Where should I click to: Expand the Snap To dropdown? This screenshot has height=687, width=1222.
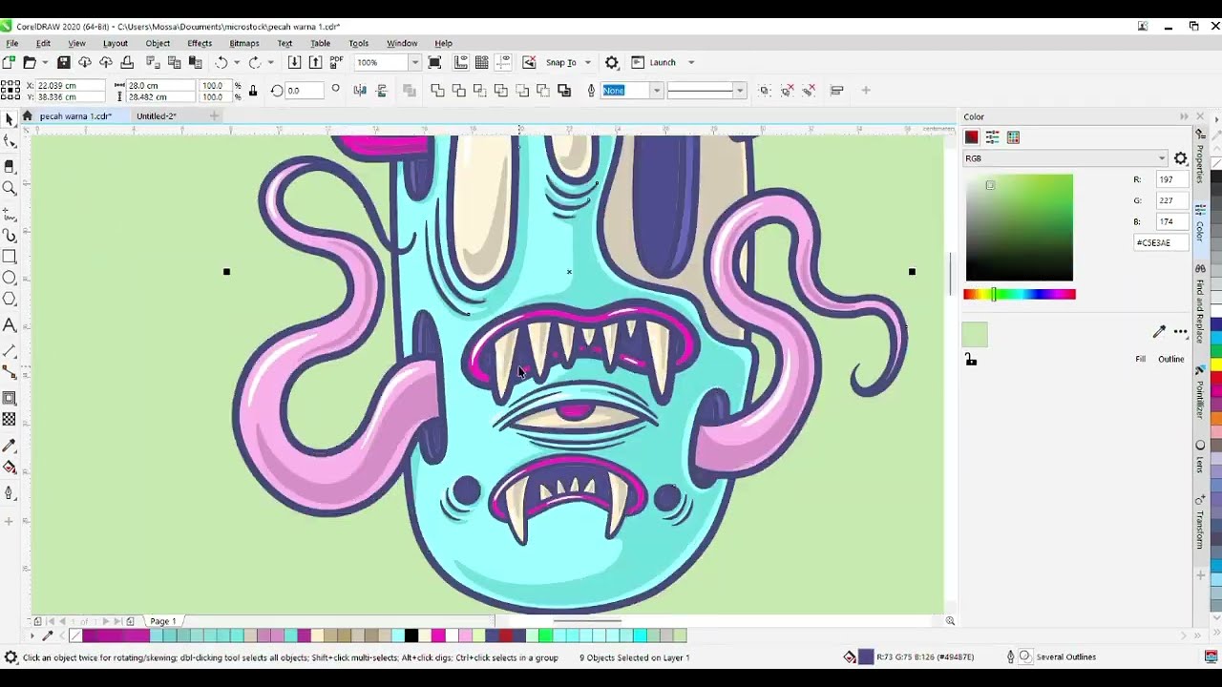tap(587, 63)
